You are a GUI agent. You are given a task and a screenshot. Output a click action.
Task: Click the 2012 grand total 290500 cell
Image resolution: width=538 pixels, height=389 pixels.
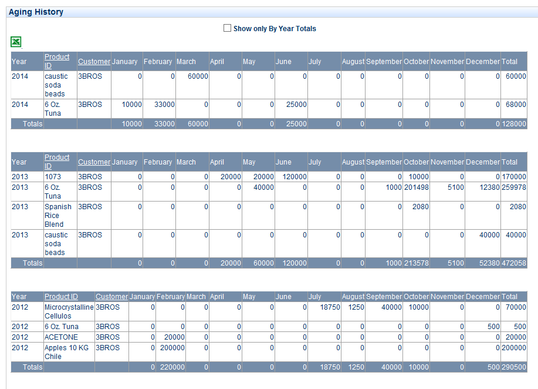point(514,367)
